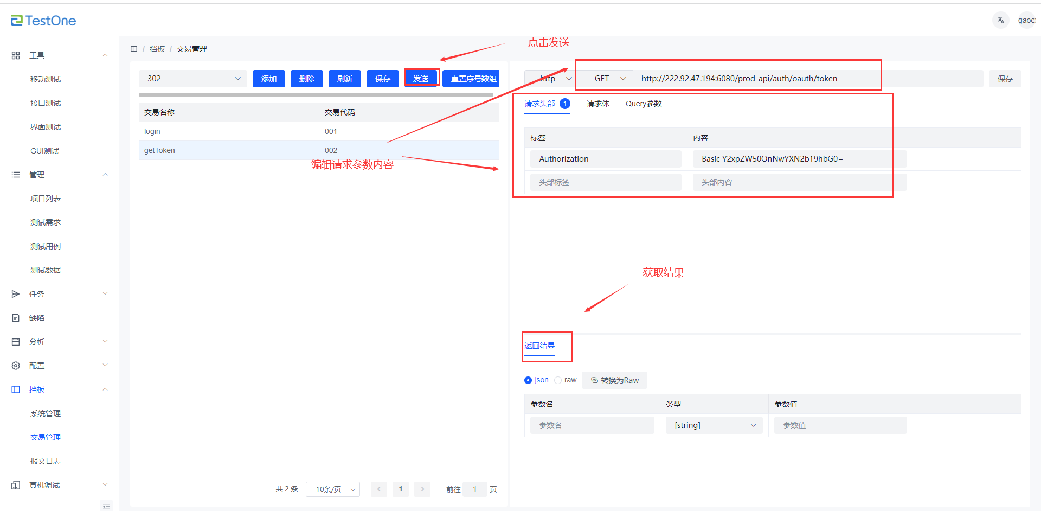Click the 缺陷 defects icon in sidebar
The height and width of the screenshot is (511, 1041).
click(16, 318)
